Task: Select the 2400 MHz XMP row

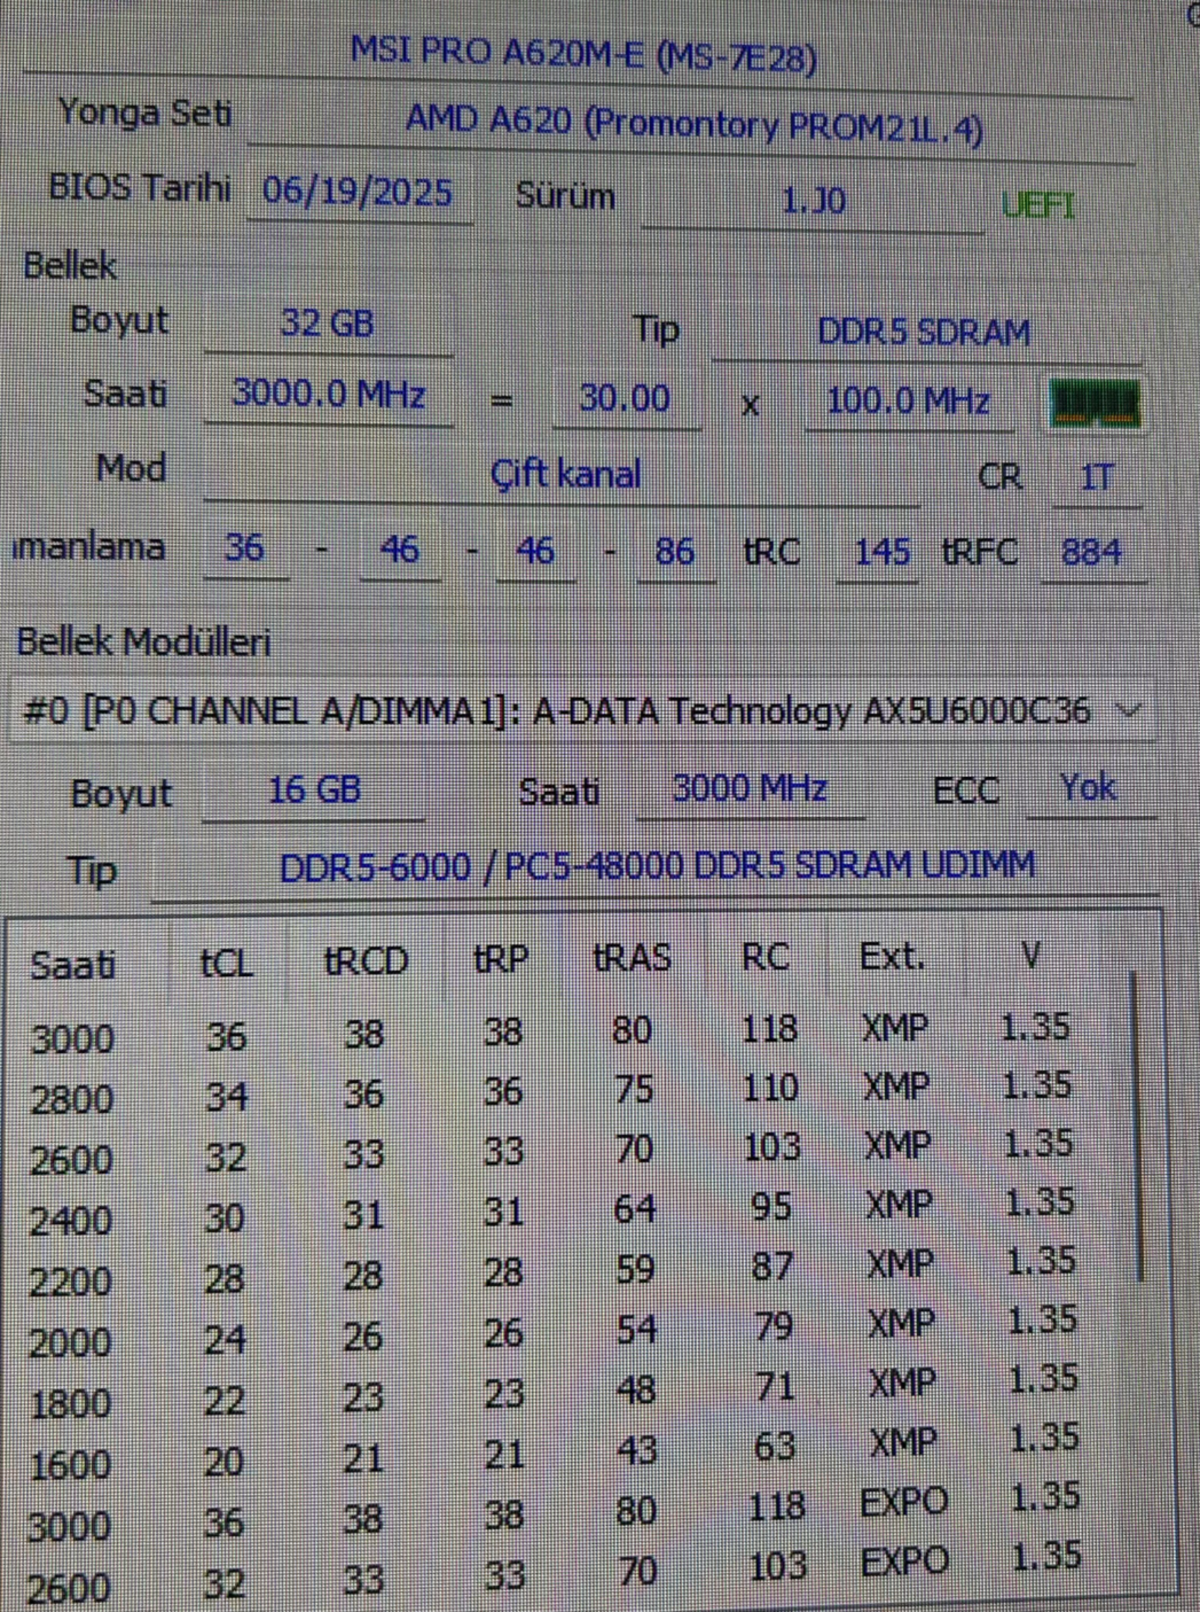Action: click(552, 1210)
